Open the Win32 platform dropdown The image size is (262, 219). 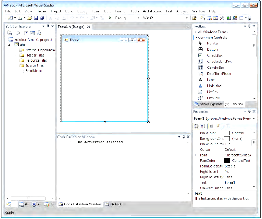coord(187,18)
